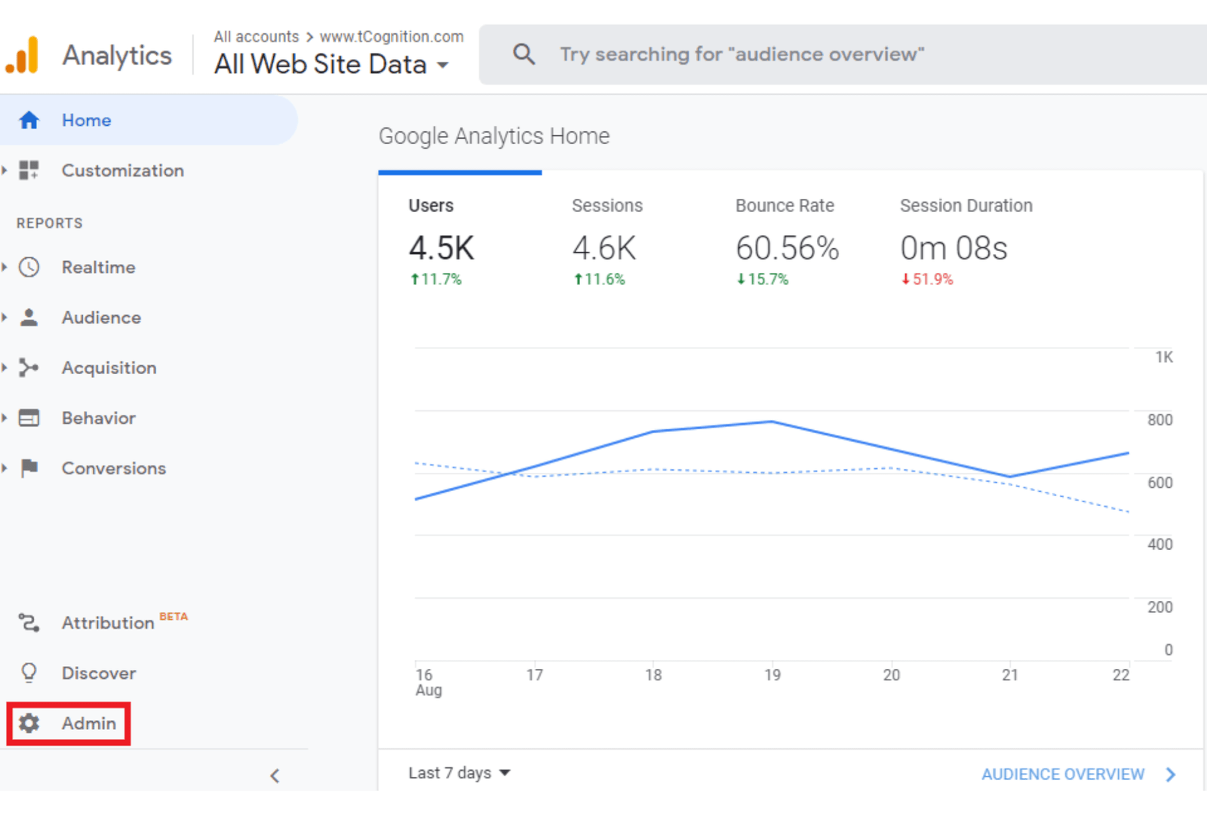1207x813 pixels.
Task: Open the All Web Site Data dropdown
Action: point(332,65)
